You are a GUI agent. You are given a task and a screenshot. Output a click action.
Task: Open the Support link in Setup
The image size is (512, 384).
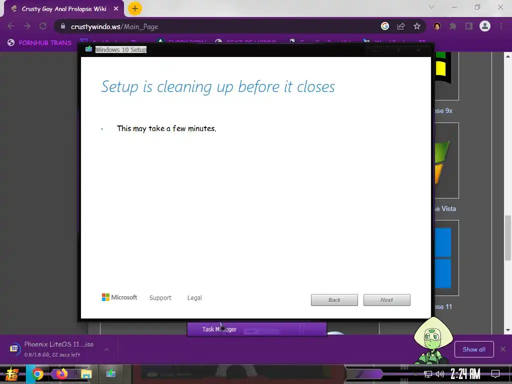click(160, 298)
